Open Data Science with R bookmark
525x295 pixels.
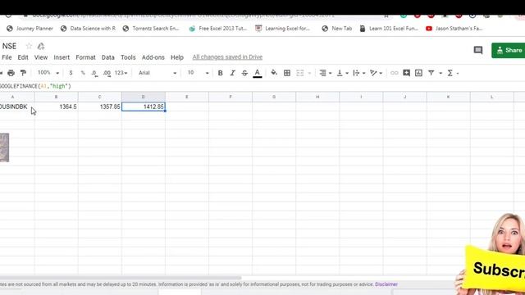pyautogui.click(x=88, y=29)
